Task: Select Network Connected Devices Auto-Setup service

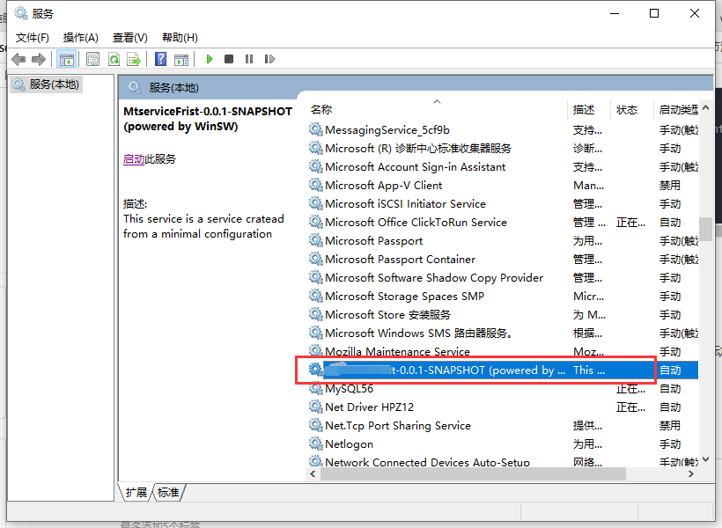Action: [x=503, y=462]
